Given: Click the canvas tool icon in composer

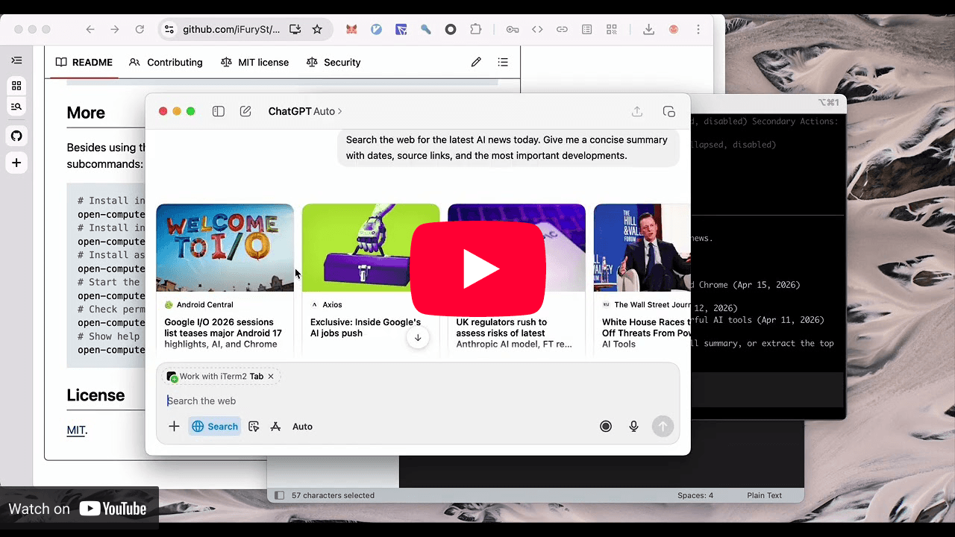Looking at the screenshot, I should pos(254,427).
